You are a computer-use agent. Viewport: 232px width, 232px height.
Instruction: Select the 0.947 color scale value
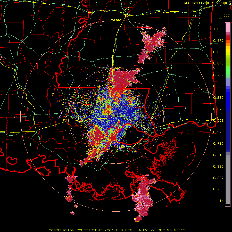[218, 40]
